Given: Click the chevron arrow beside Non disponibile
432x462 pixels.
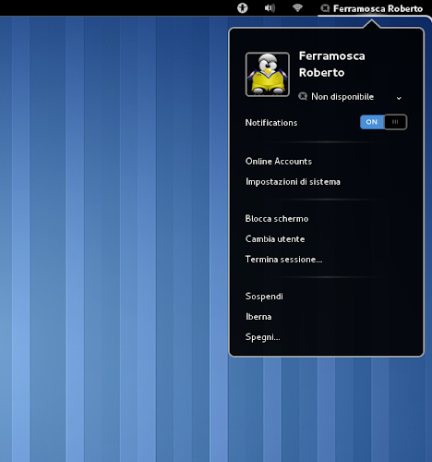Looking at the screenshot, I should [399, 98].
